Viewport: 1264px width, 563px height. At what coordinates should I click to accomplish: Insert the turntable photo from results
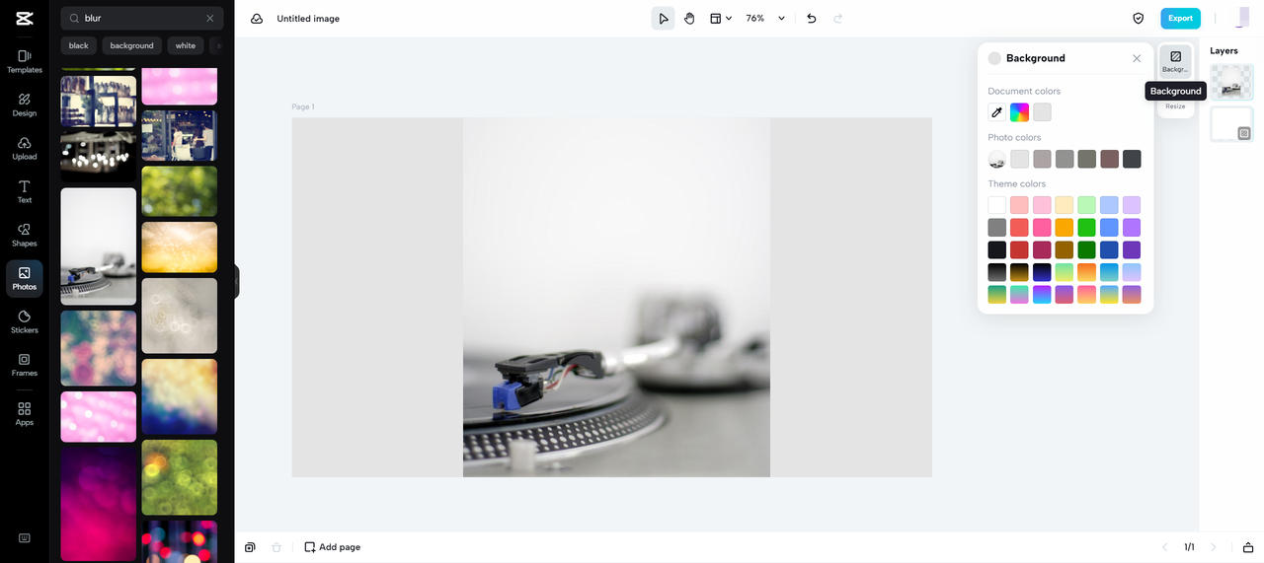(x=99, y=246)
